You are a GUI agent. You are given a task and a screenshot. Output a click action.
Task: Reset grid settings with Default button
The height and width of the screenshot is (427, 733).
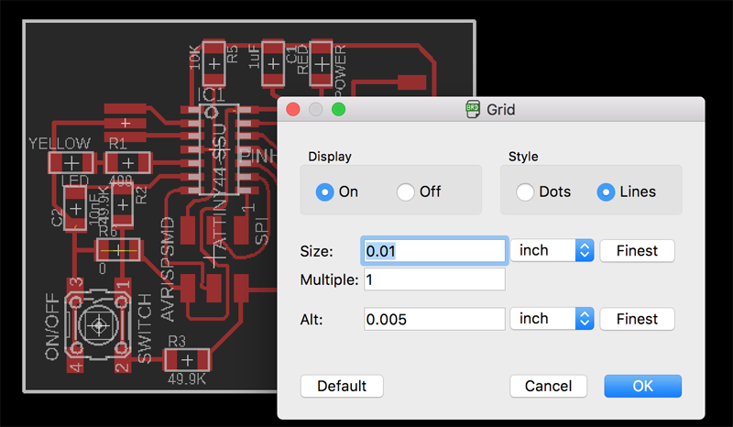coord(342,387)
